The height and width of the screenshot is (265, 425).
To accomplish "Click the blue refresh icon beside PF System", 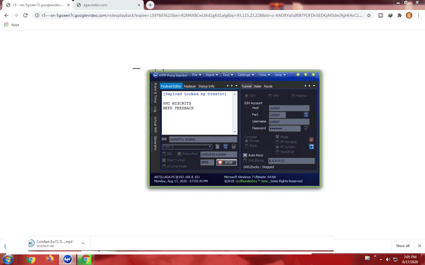I will tap(311, 147).
